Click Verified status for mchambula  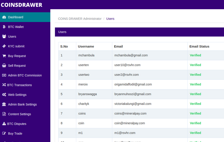pos(195,55)
